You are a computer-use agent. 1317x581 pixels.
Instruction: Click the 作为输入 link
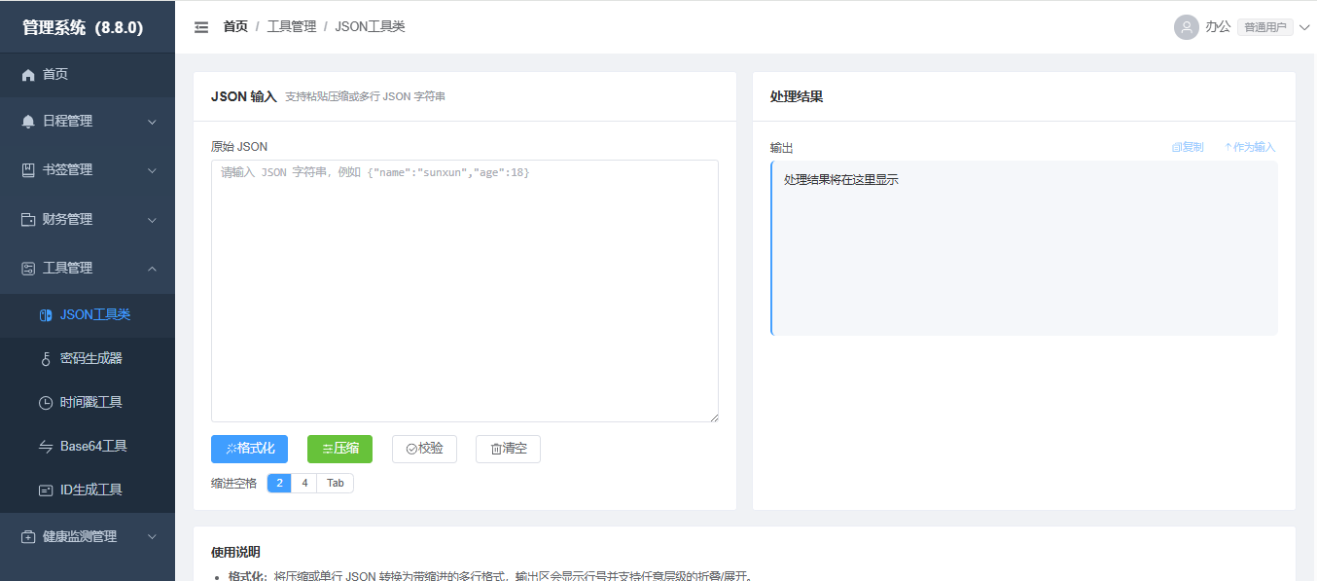(x=1250, y=147)
